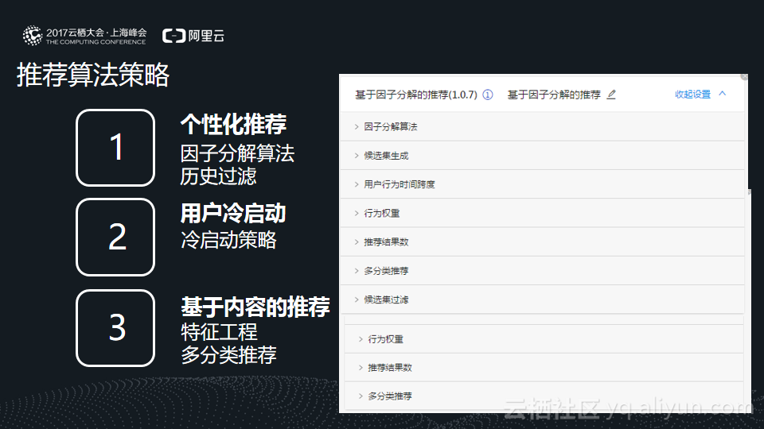
Task: Expand the 候选集过滤 section
Action: (542, 300)
